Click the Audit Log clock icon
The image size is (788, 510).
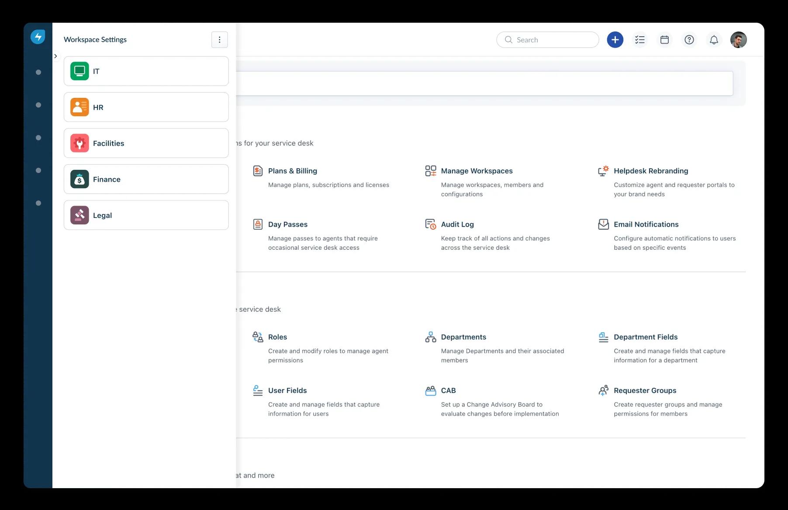[431, 224]
